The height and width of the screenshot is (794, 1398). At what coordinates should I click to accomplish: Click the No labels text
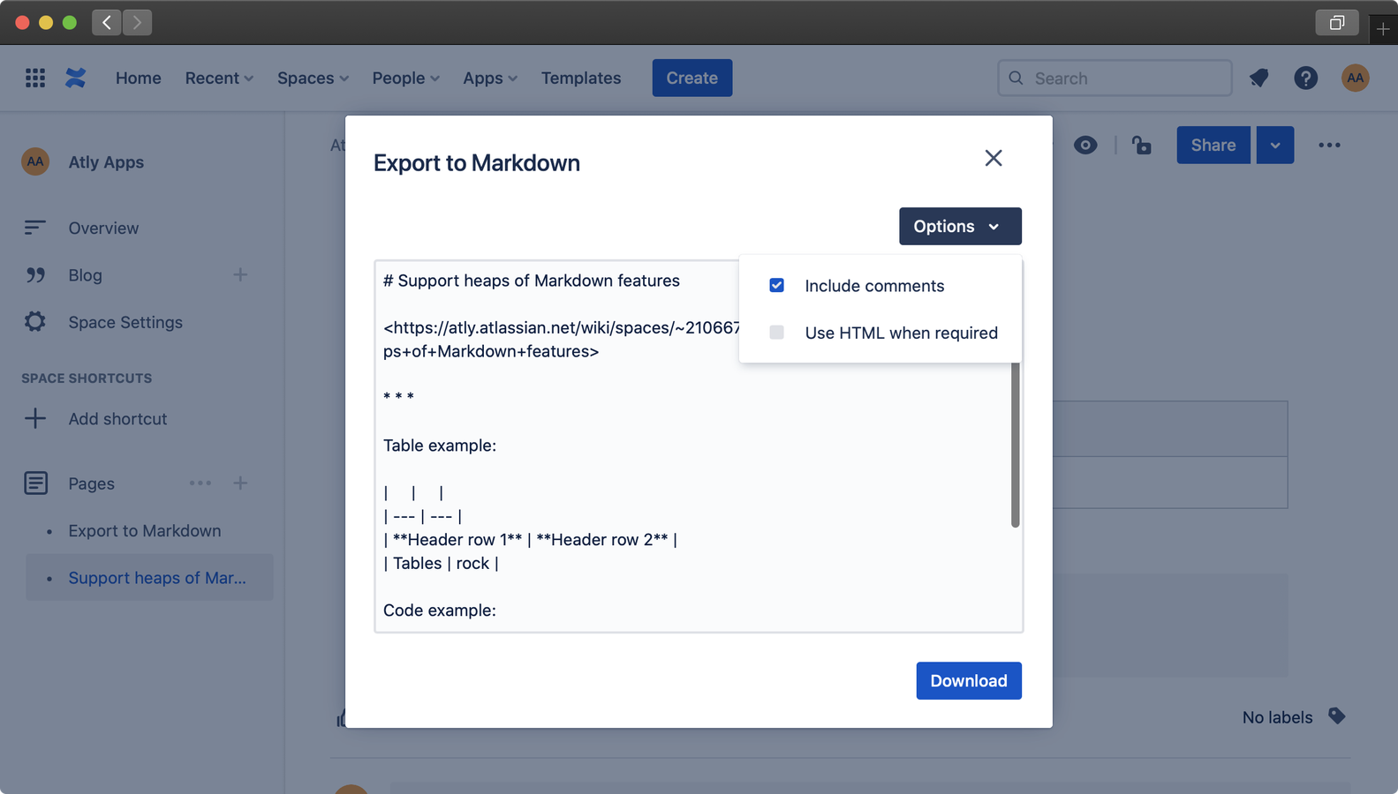tap(1277, 717)
